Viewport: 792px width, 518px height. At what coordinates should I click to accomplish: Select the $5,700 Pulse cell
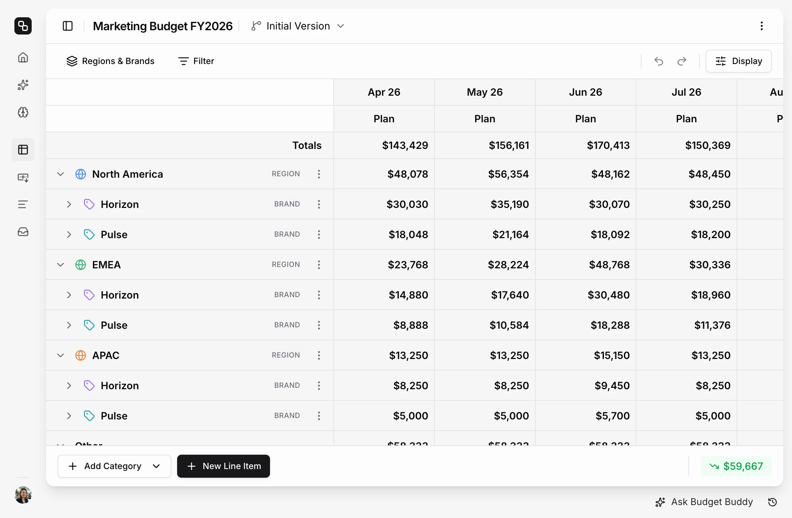586,416
